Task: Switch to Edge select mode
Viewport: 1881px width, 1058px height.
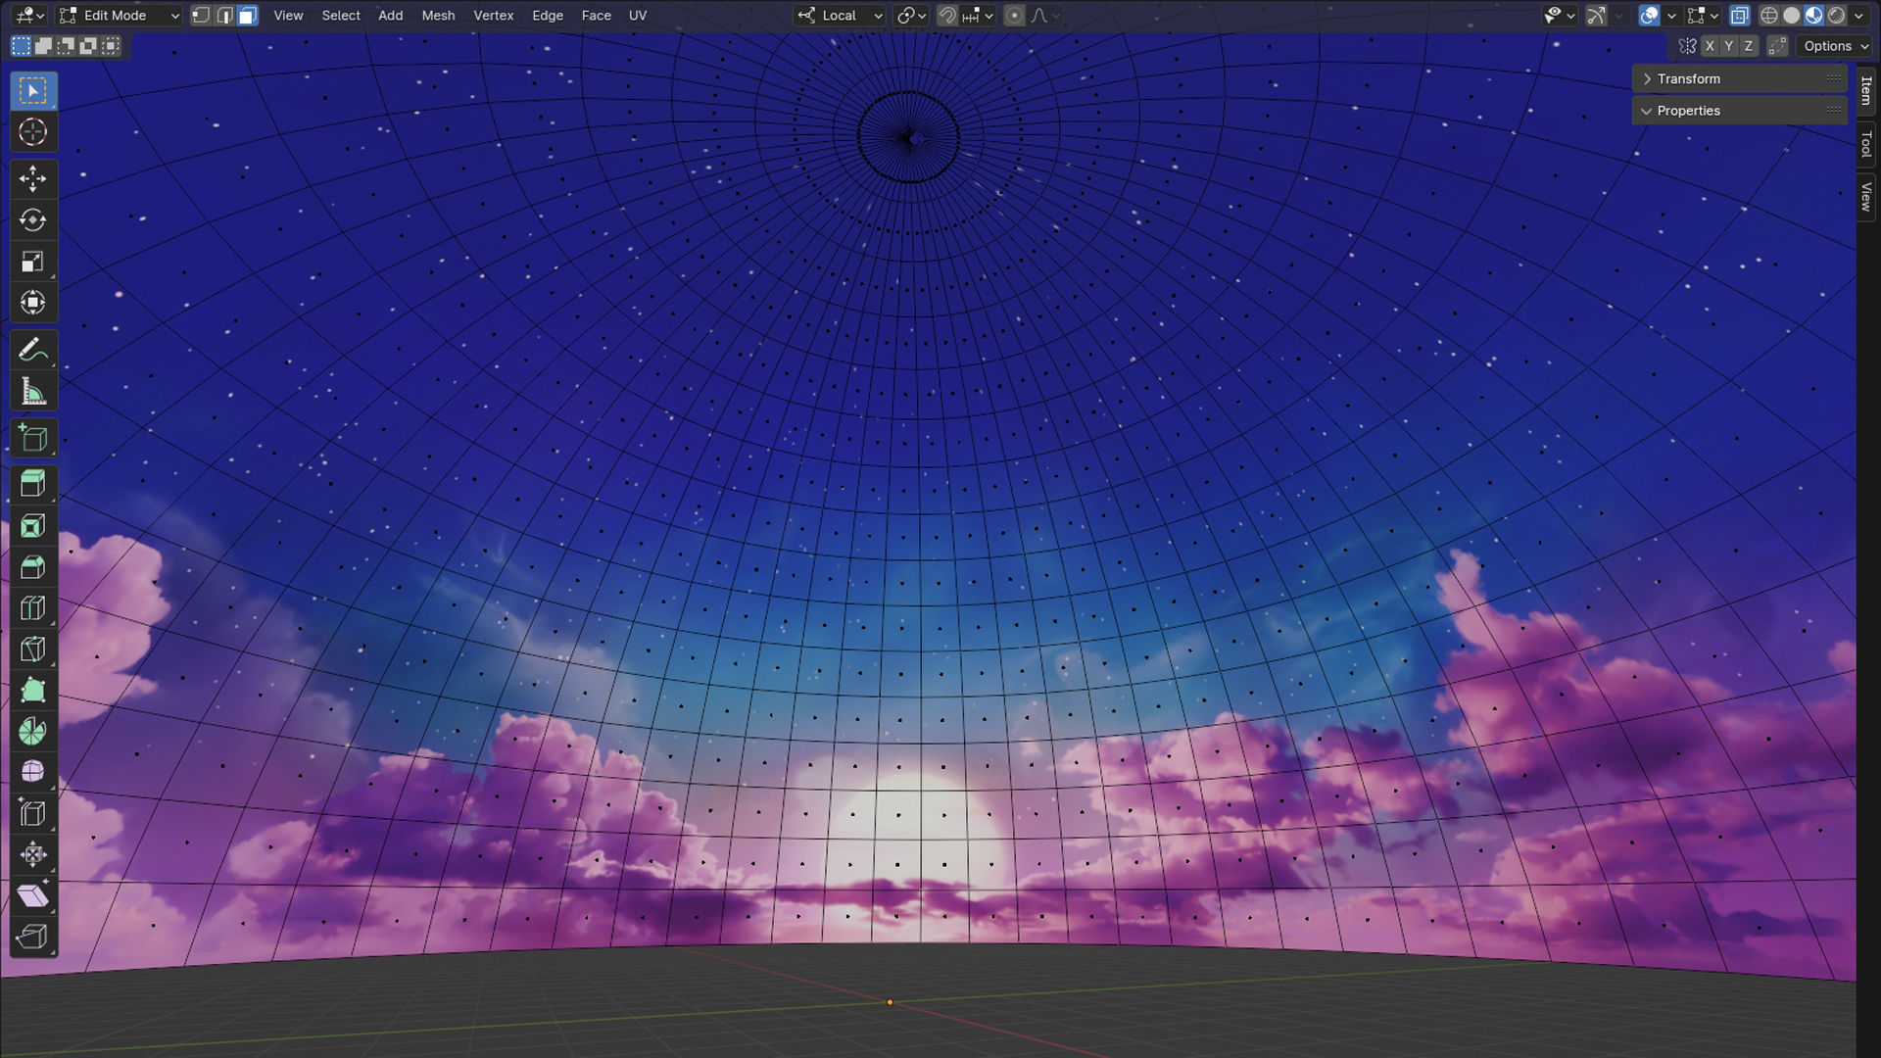Action: click(x=224, y=16)
